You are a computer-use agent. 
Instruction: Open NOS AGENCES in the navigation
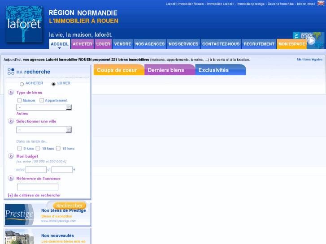[x=150, y=44]
